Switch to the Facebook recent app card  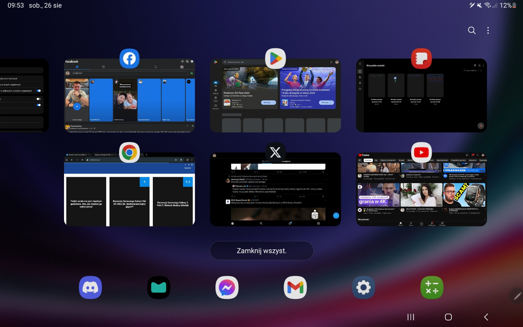(x=129, y=96)
